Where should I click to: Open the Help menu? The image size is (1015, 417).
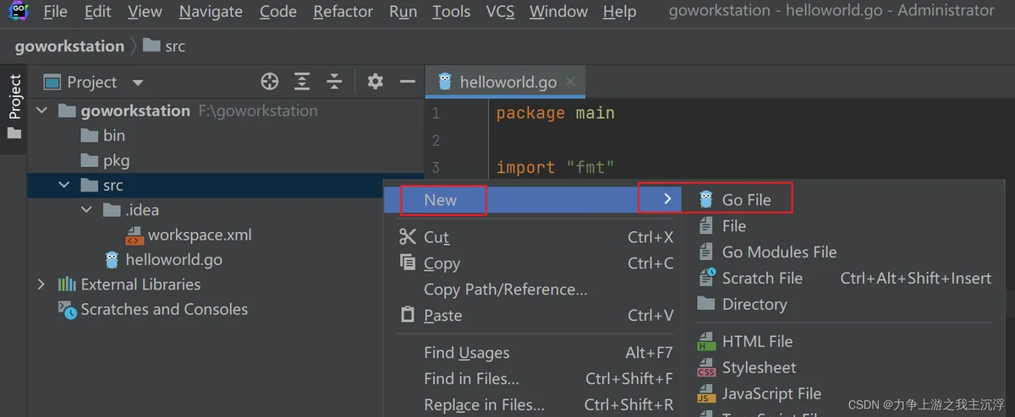(x=620, y=12)
